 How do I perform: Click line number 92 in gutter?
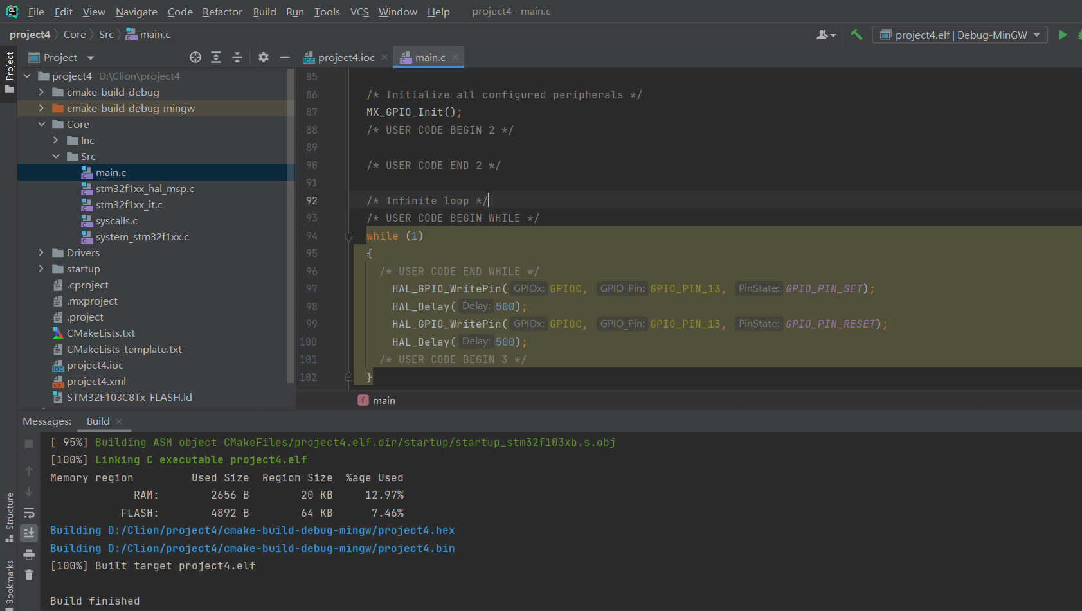[312, 200]
